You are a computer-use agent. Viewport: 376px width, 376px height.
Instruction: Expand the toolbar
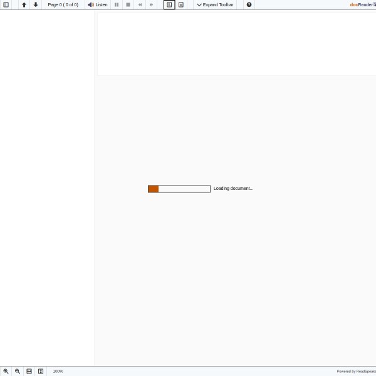[215, 4]
